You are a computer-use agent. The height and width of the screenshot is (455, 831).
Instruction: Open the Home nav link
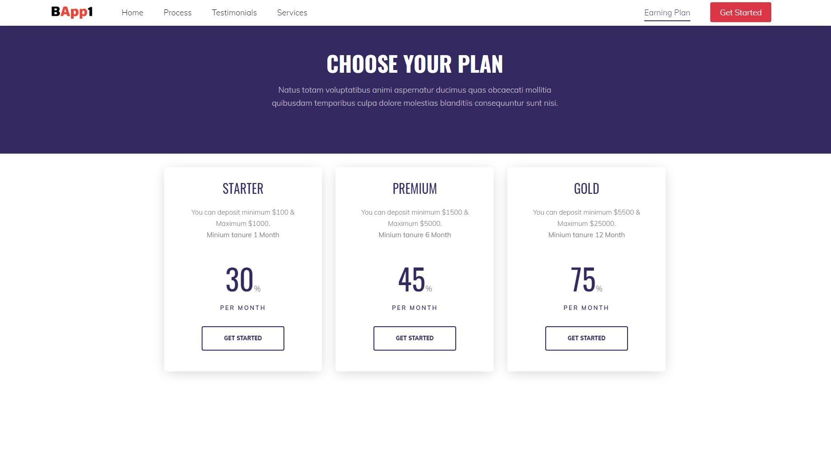(x=132, y=13)
